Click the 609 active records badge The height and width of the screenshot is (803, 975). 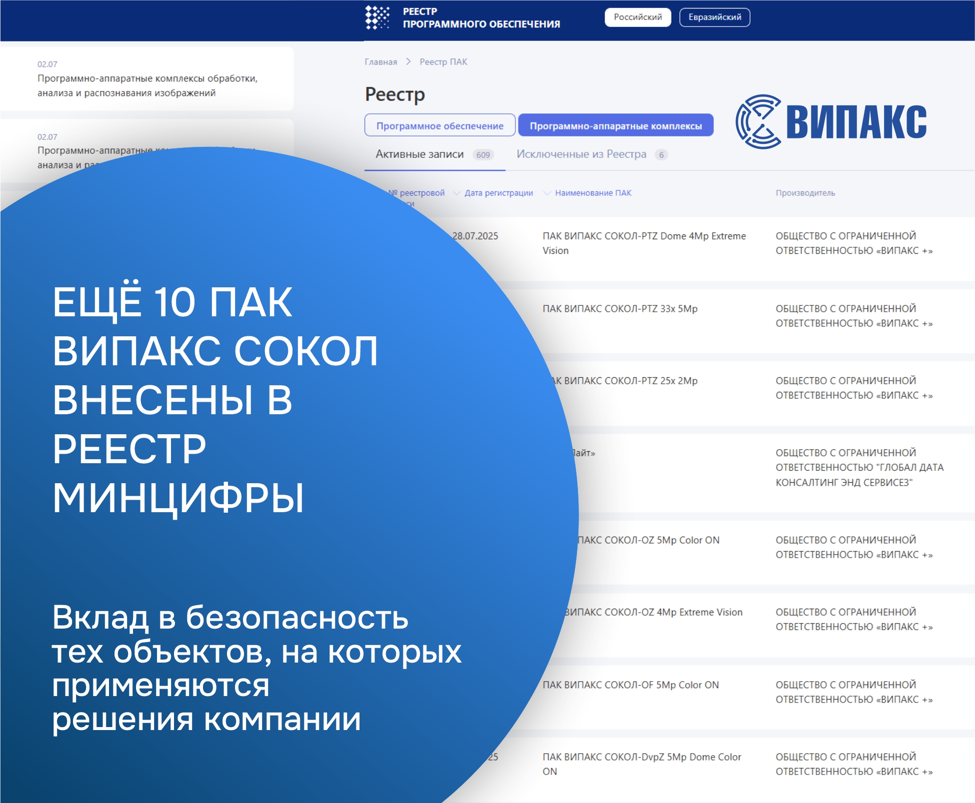[x=483, y=155]
